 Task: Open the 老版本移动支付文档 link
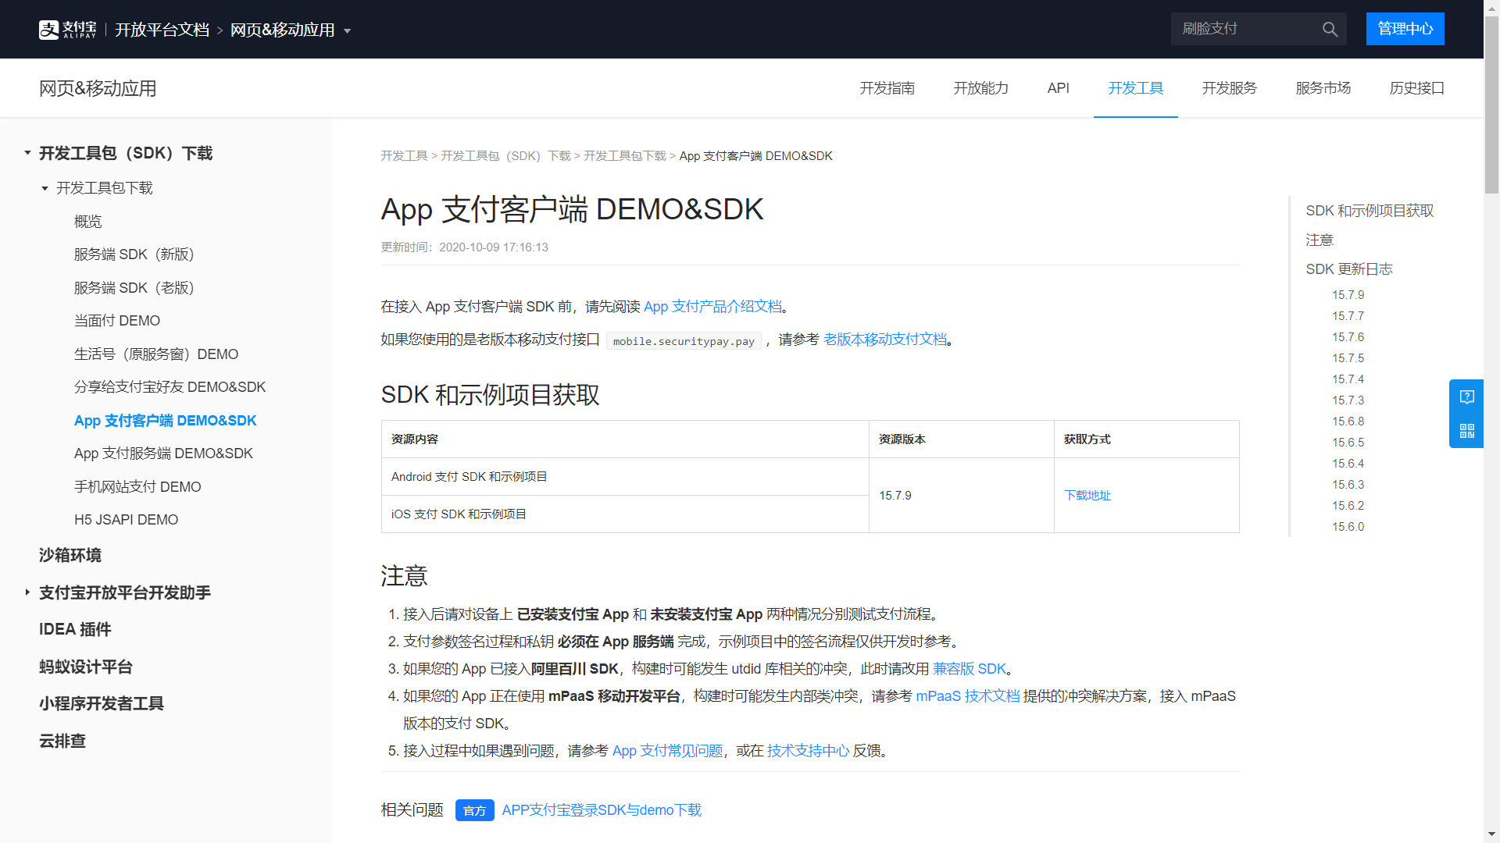885,340
